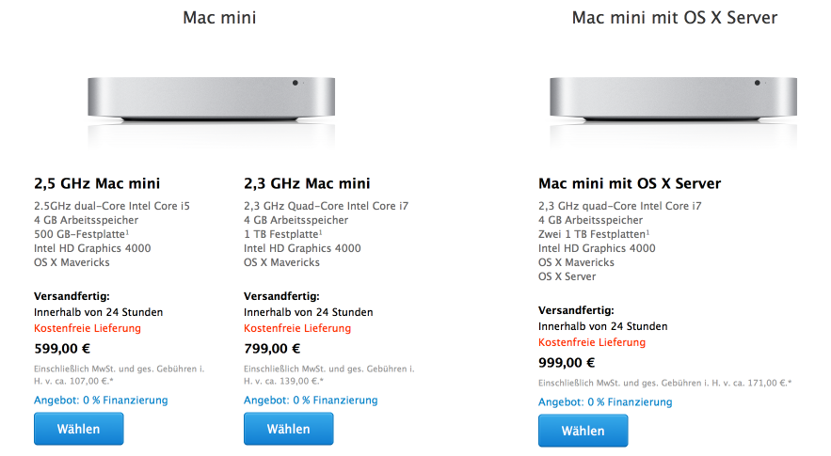Click Kostenfreie Lieferung under 2,3 GHz model
831x456 pixels.
tap(297, 328)
